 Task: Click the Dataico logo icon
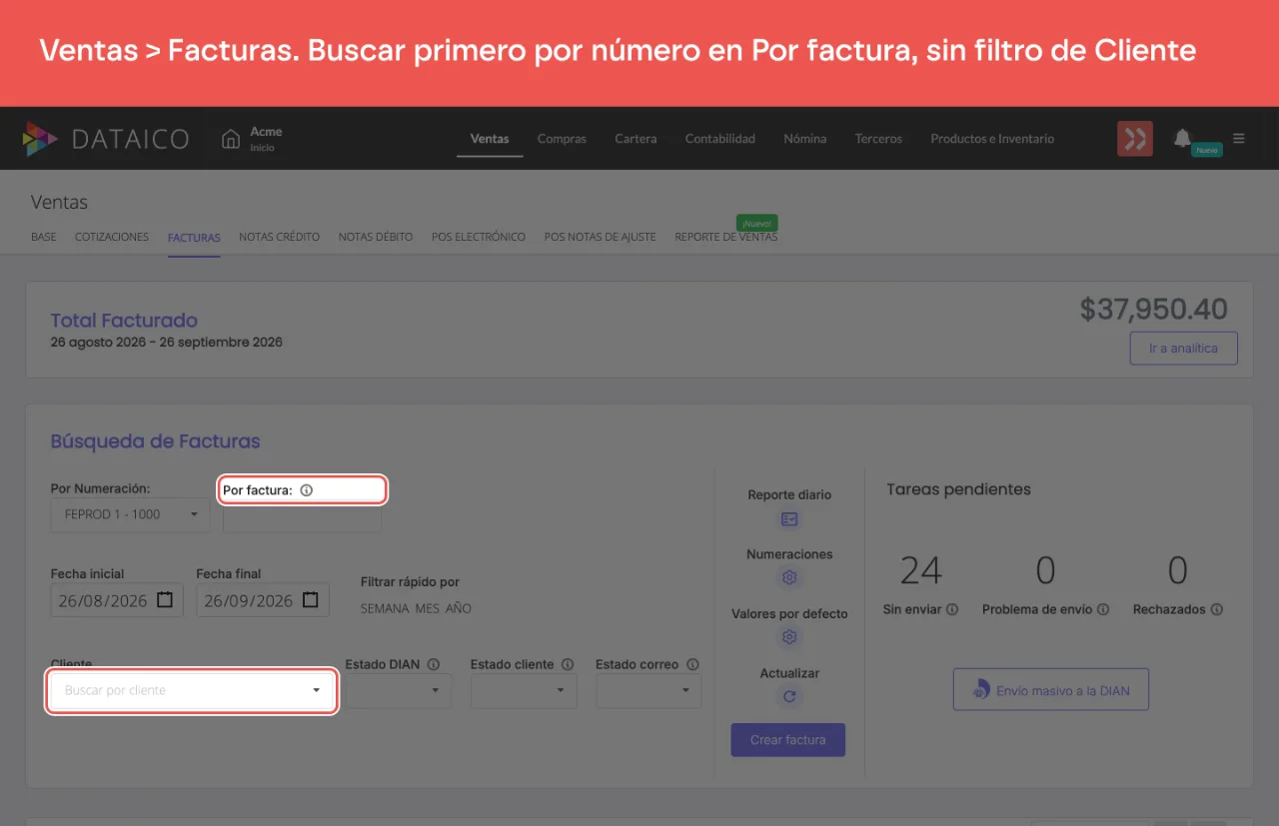40,139
